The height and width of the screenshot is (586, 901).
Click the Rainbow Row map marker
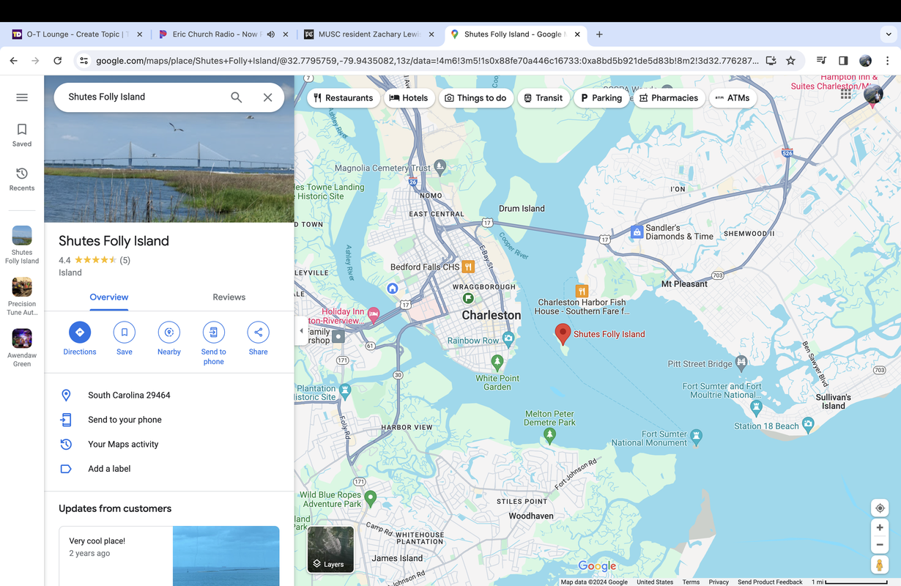click(508, 339)
